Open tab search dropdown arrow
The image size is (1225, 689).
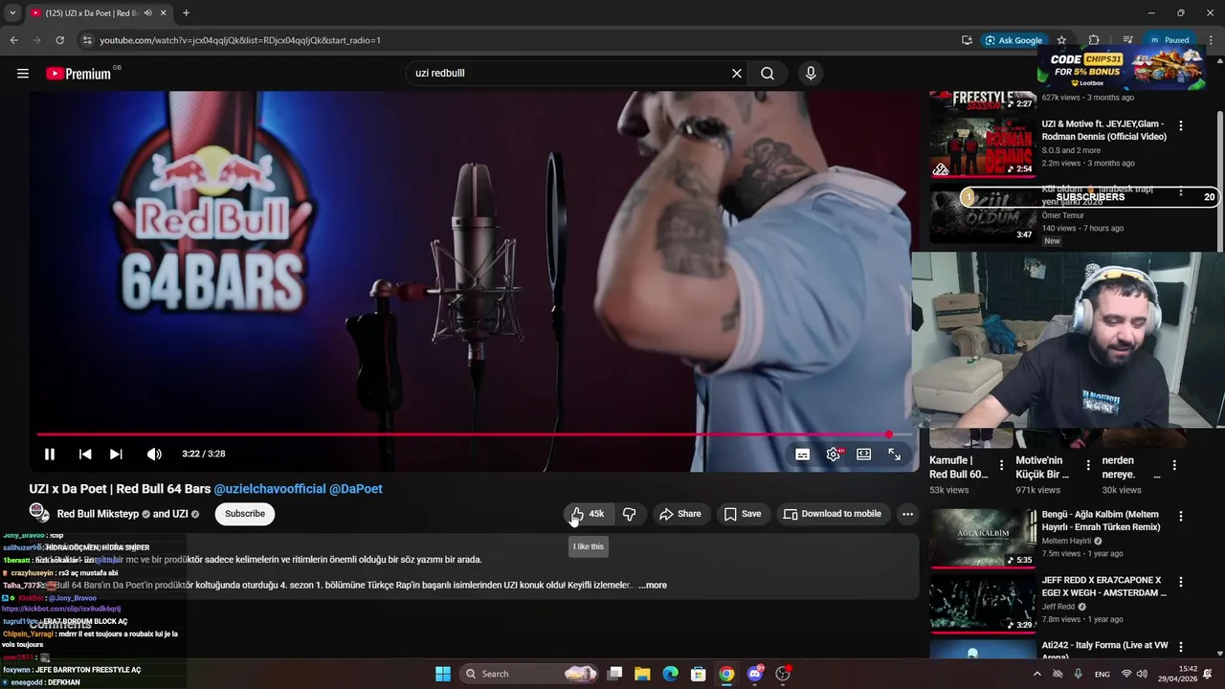point(12,13)
